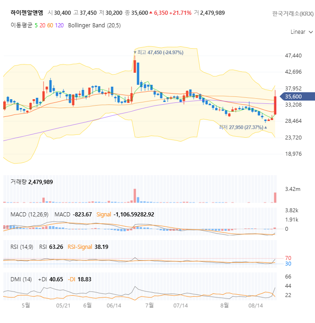Click the current price tag 35,600
The image size is (315, 323).
[297, 96]
